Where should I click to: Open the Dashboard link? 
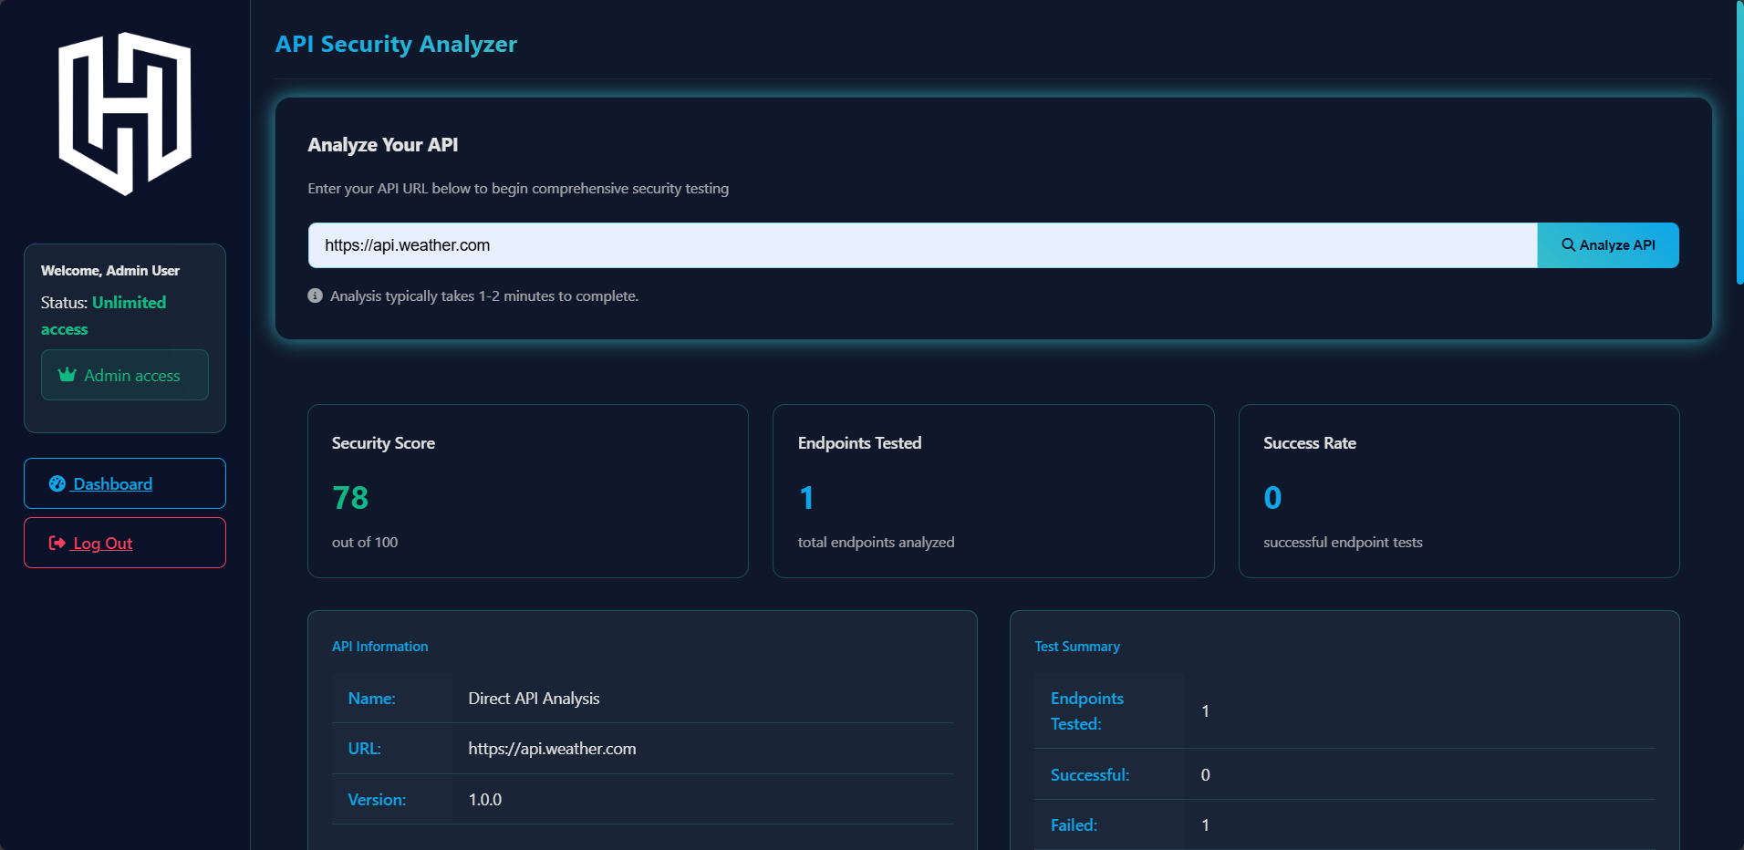click(x=125, y=483)
